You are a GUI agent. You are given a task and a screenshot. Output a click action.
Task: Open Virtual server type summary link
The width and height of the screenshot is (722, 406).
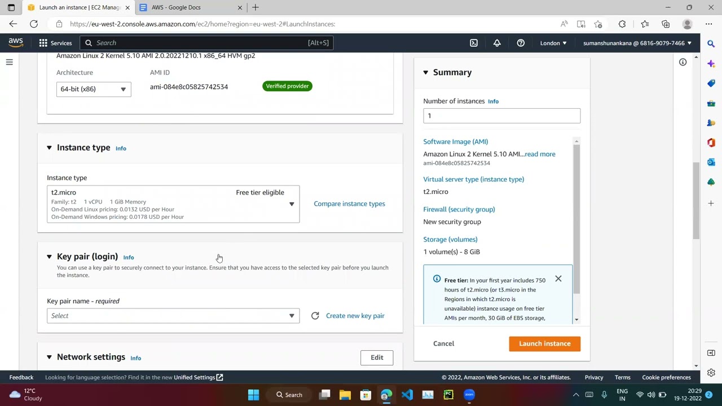474,179
